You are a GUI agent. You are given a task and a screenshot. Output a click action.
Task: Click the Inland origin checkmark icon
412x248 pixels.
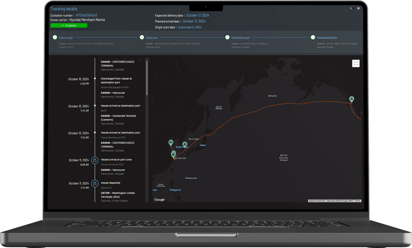coord(55,37)
